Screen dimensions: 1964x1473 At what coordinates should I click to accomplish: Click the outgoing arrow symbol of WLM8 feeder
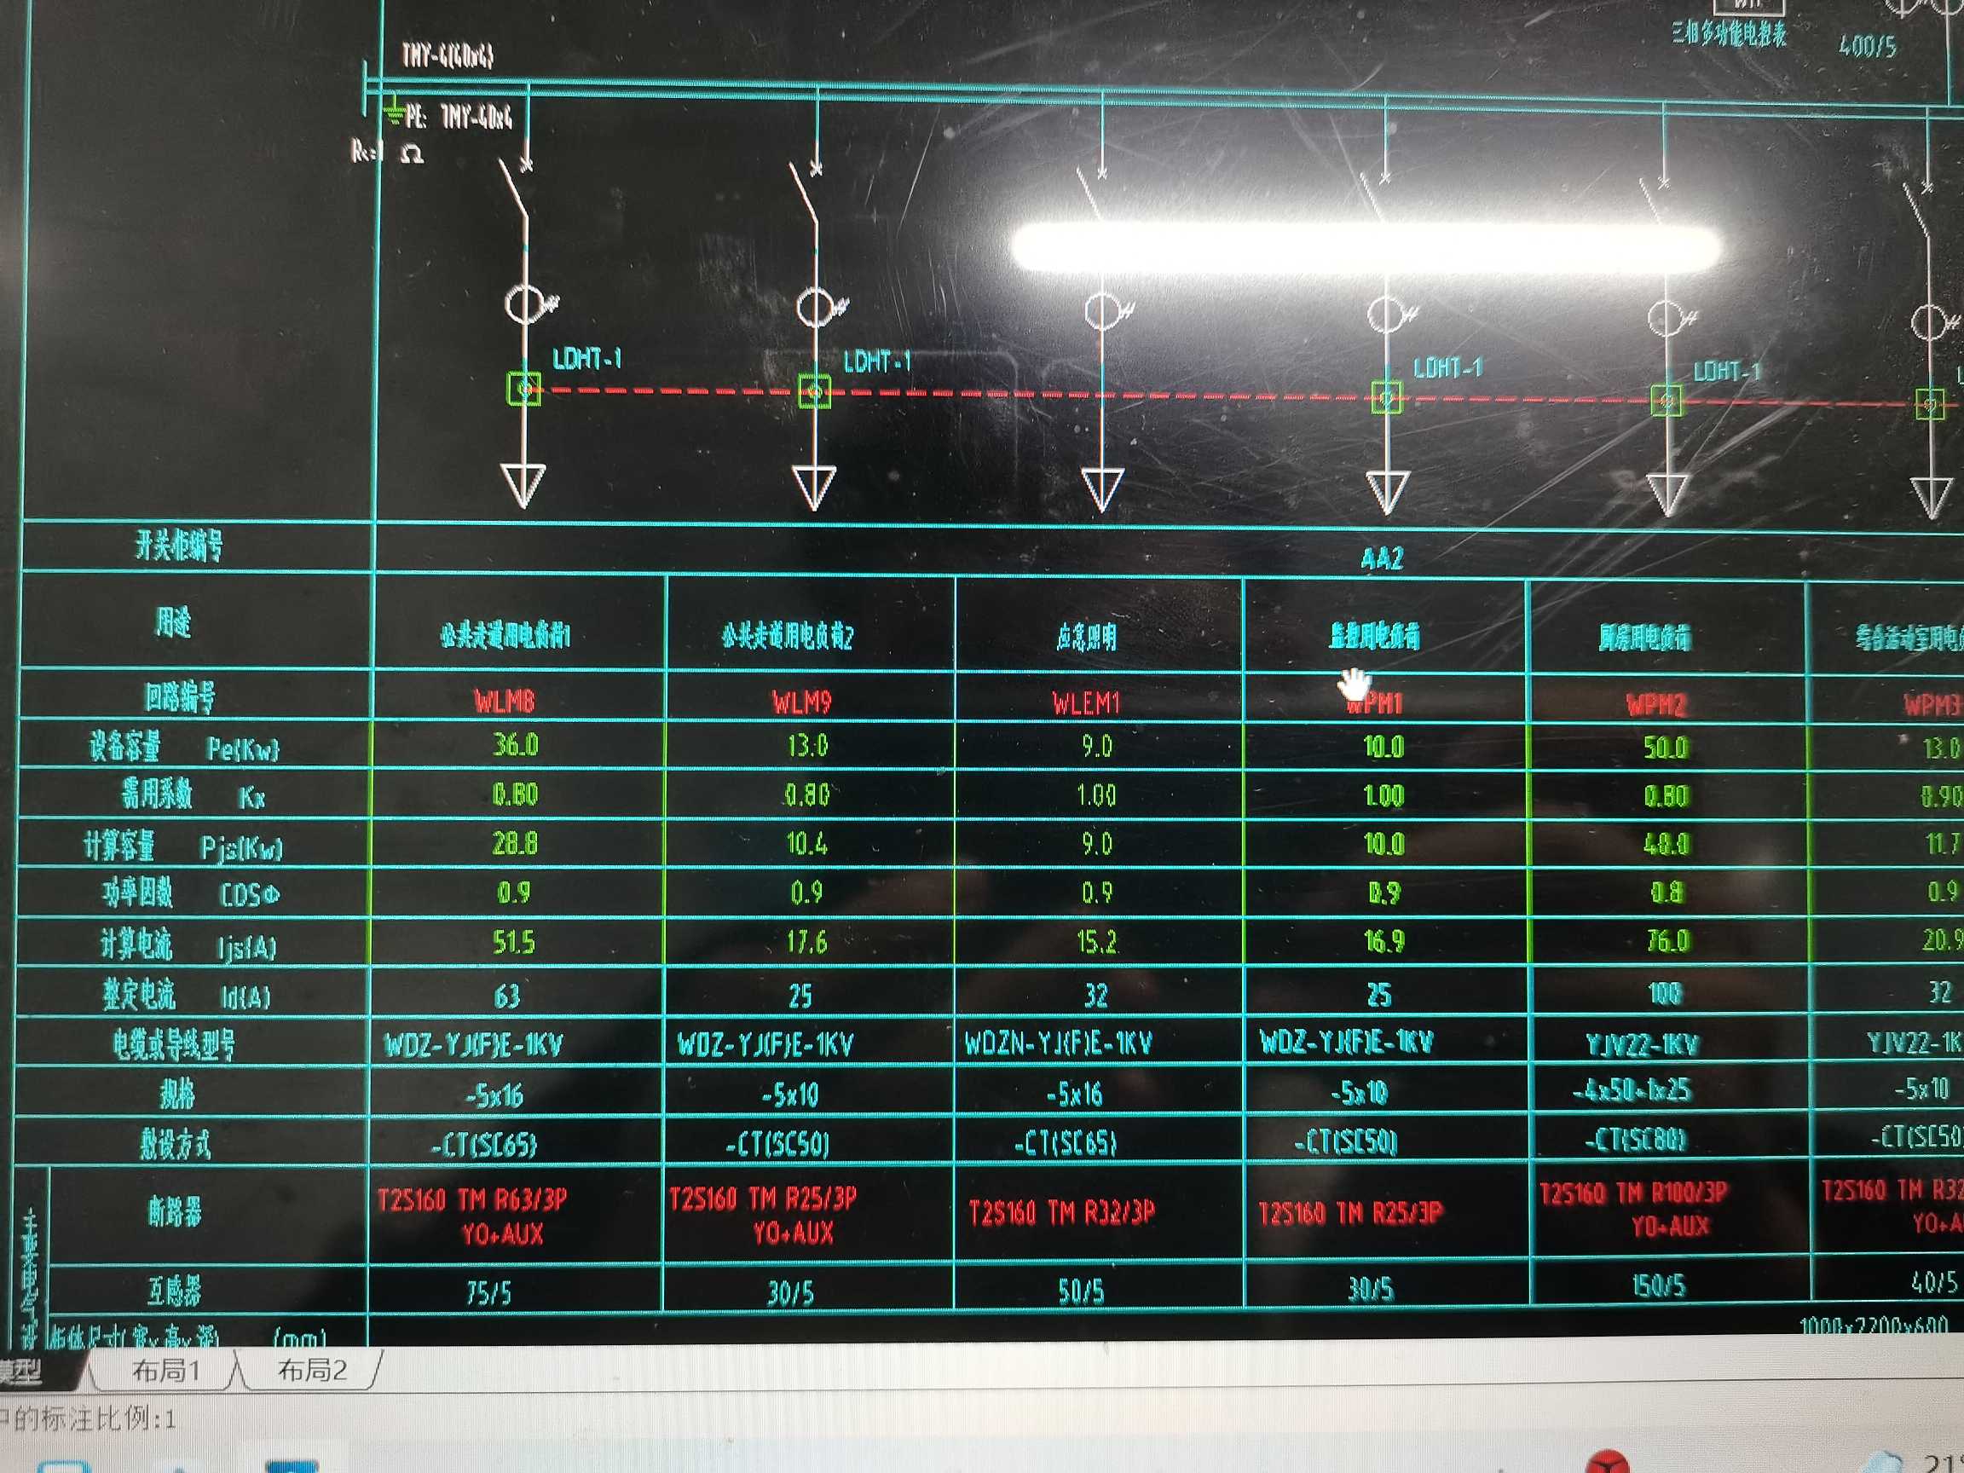(x=523, y=485)
